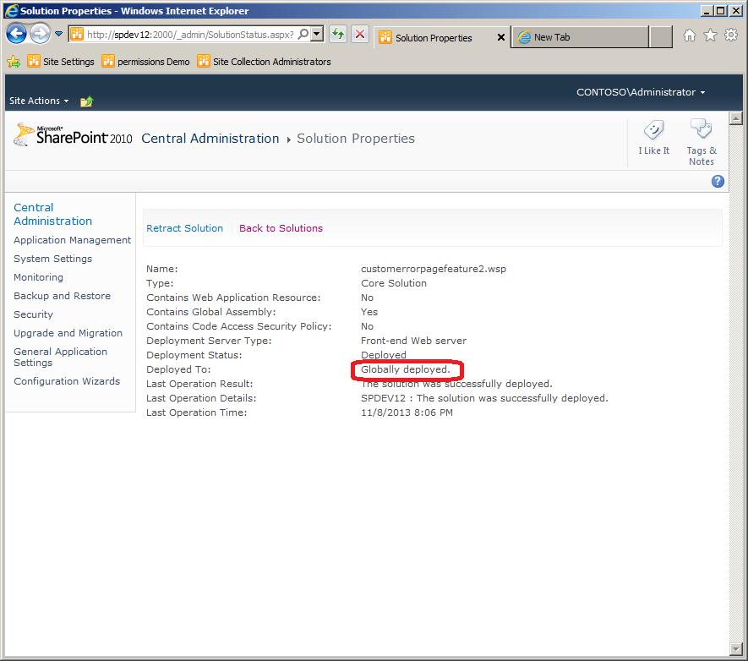This screenshot has height=661, width=748.
Task: Click the green Refresh button
Action: [x=338, y=34]
